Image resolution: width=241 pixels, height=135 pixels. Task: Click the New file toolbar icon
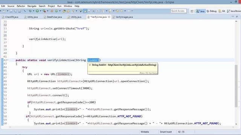[4, 11]
